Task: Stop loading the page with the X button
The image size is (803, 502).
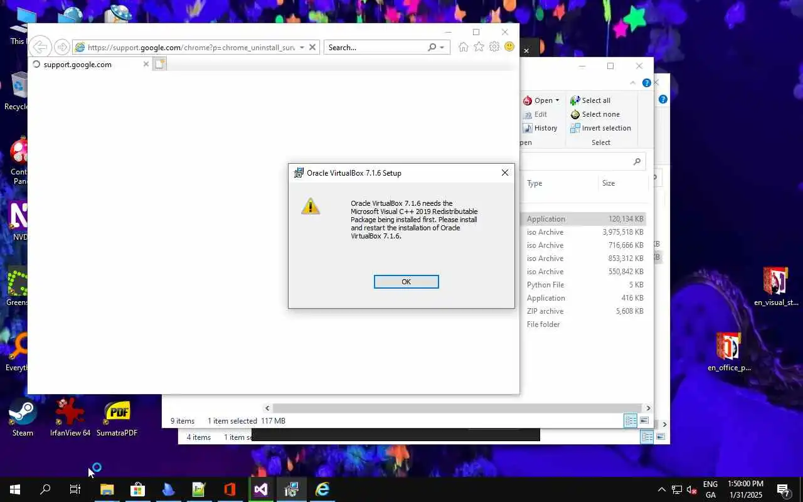Action: point(312,48)
